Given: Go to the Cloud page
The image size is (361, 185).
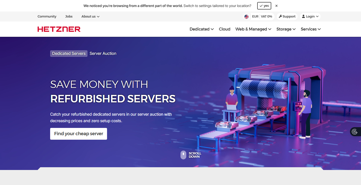Looking at the screenshot, I should click(224, 29).
